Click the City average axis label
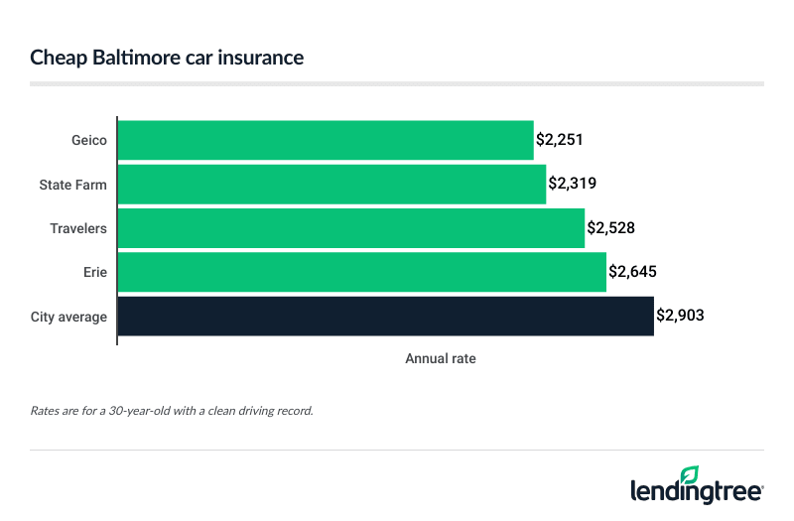This screenshot has height=521, width=794. click(x=68, y=316)
